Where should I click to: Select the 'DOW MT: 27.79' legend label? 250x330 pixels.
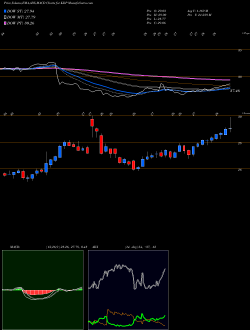pyautogui.click(x=21, y=17)
